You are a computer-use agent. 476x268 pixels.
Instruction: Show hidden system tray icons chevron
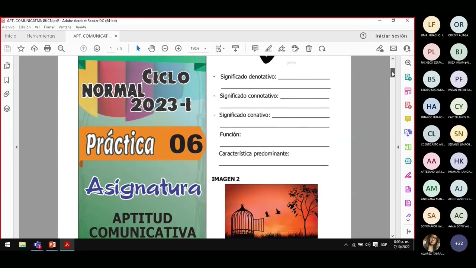tap(346, 245)
